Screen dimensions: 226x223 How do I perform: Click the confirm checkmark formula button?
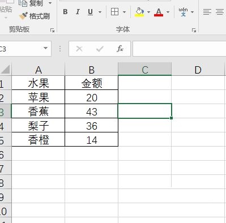click(x=100, y=49)
